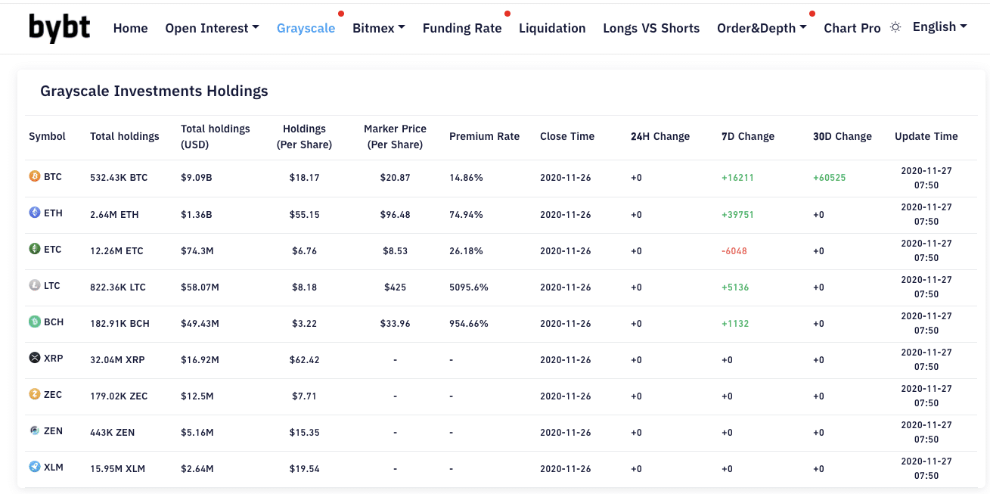This screenshot has width=990, height=494.
Task: Click the ZEC coin icon
Action: point(34,394)
